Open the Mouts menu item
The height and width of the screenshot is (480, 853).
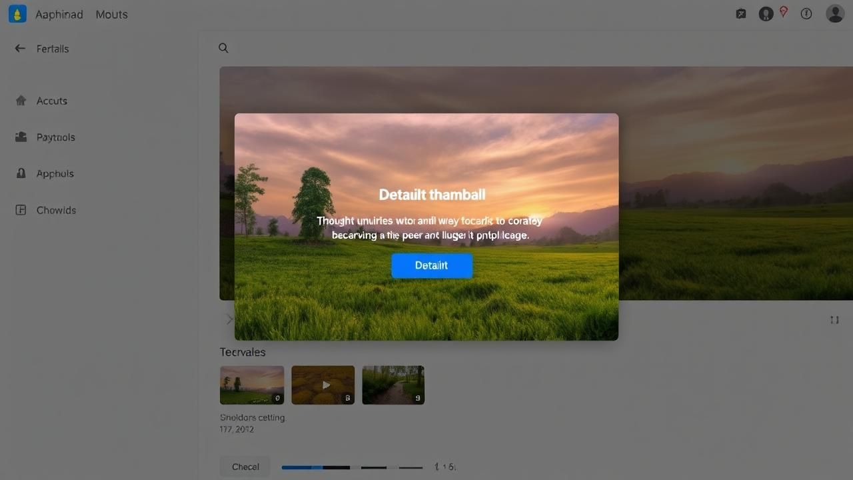[111, 15]
